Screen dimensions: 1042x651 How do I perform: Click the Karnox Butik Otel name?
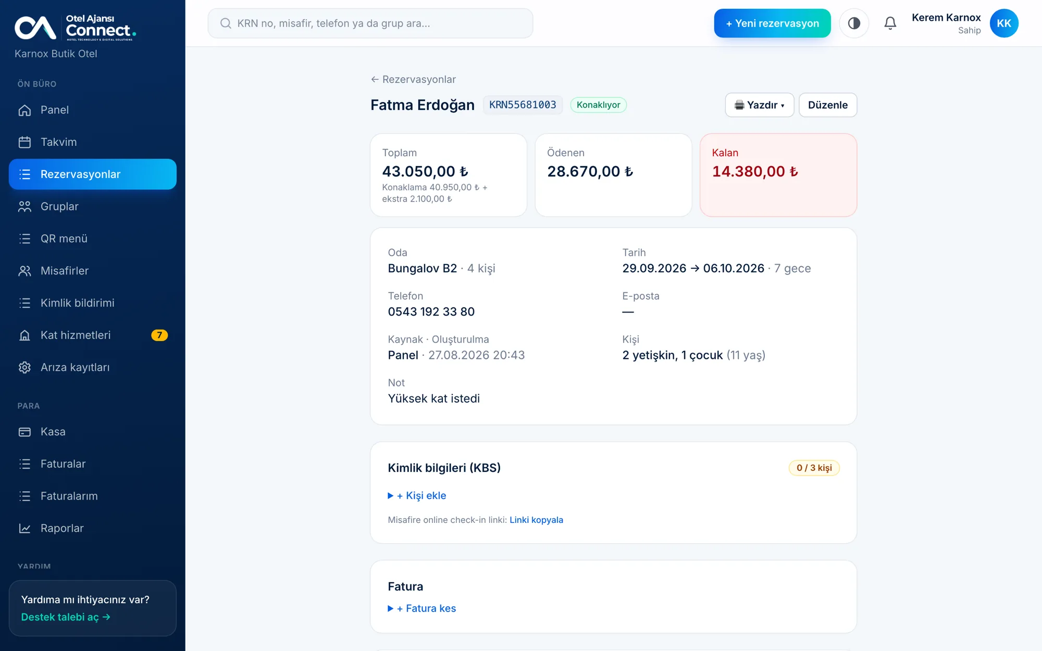(x=56, y=54)
